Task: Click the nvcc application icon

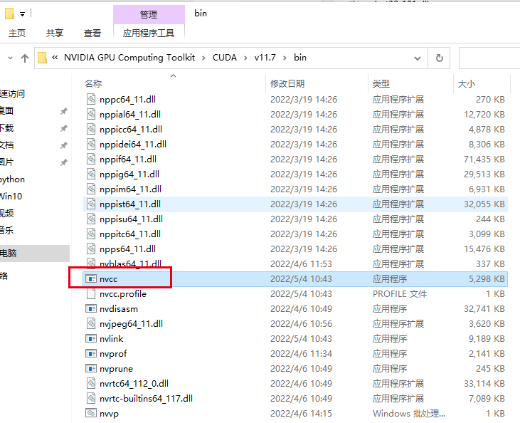Action: (x=91, y=279)
